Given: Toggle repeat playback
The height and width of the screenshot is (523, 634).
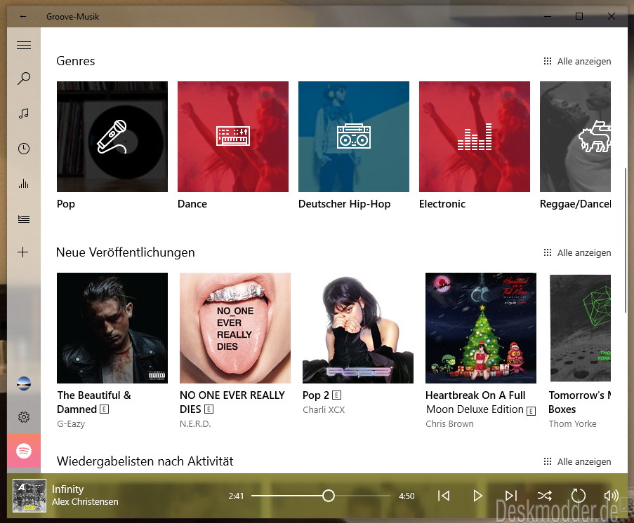Looking at the screenshot, I should (579, 496).
